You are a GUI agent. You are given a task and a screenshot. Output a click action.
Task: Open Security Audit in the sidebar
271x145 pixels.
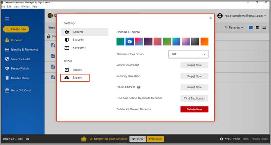point(20,59)
